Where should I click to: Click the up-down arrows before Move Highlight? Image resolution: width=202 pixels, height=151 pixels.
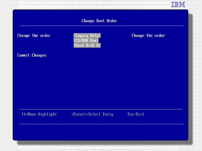(x=23, y=114)
